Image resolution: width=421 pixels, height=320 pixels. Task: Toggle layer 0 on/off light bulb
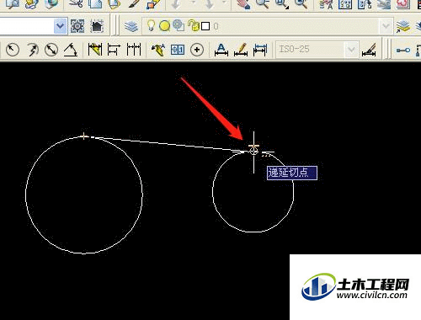(152, 26)
